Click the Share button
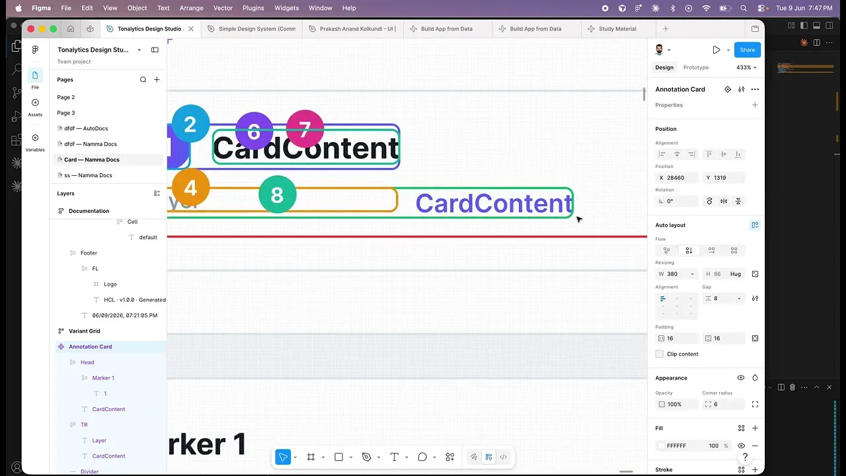Image resolution: width=846 pixels, height=476 pixels. pyautogui.click(x=748, y=50)
